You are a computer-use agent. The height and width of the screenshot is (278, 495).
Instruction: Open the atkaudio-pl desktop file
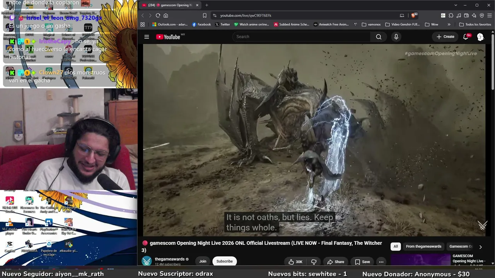tap(68, 247)
